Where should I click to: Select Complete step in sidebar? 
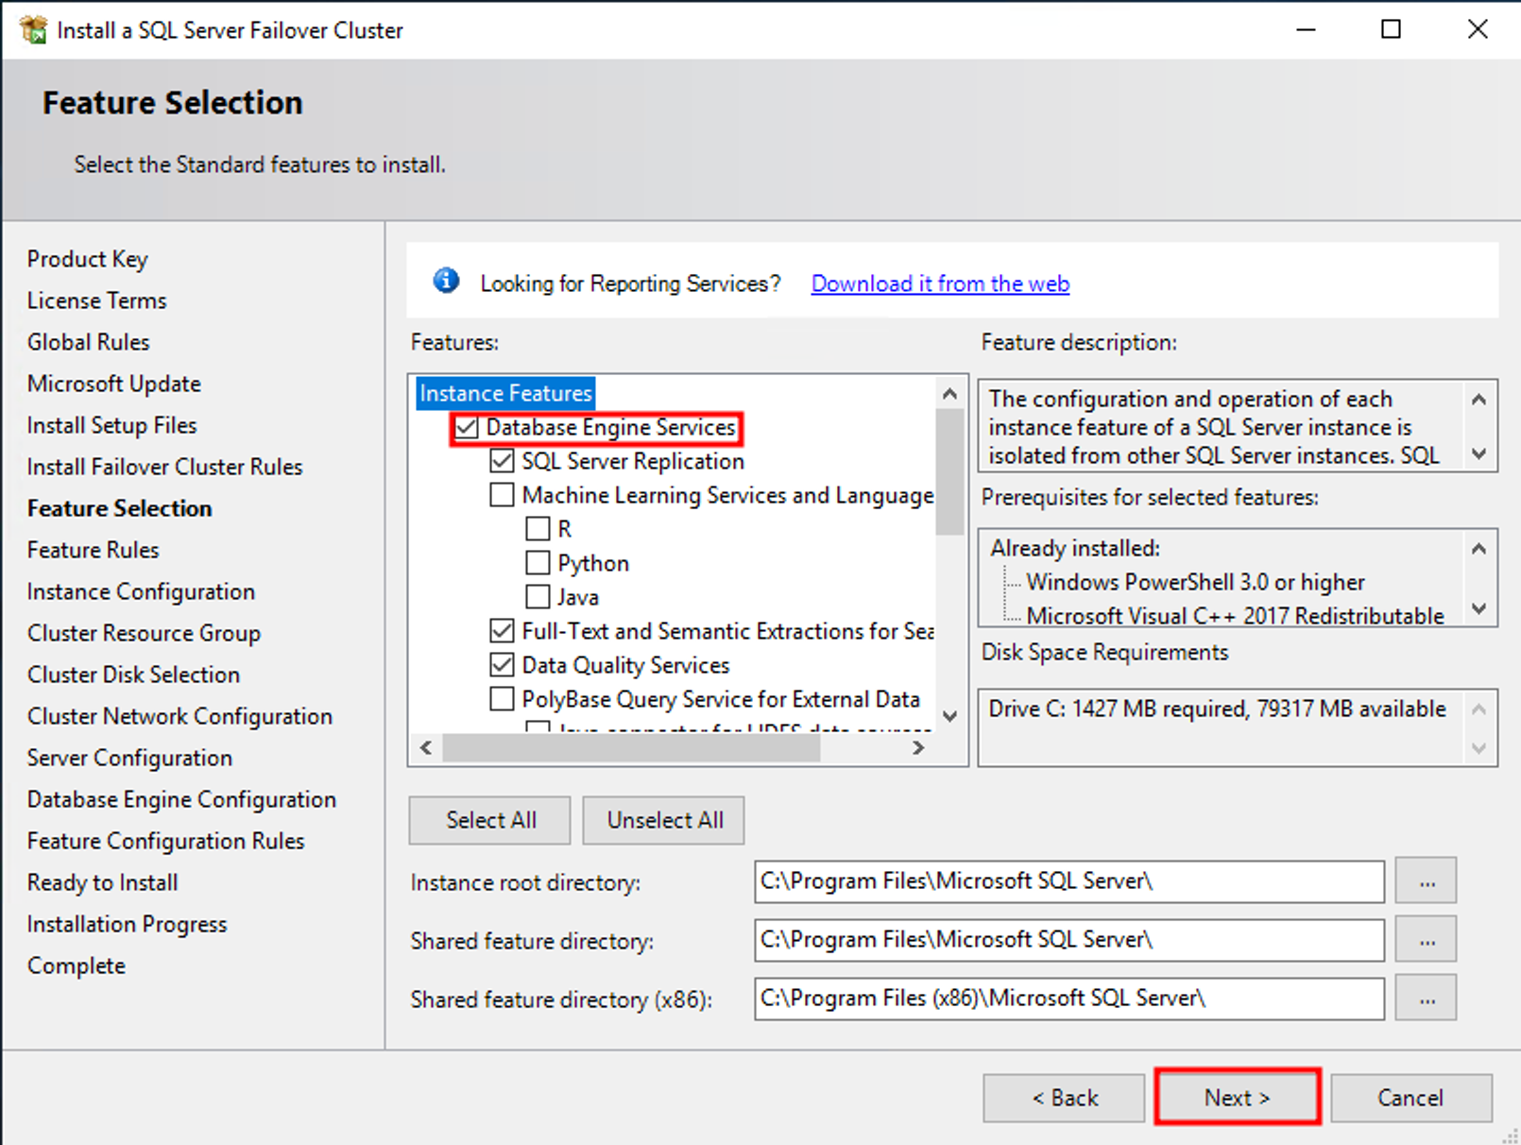pos(76,966)
